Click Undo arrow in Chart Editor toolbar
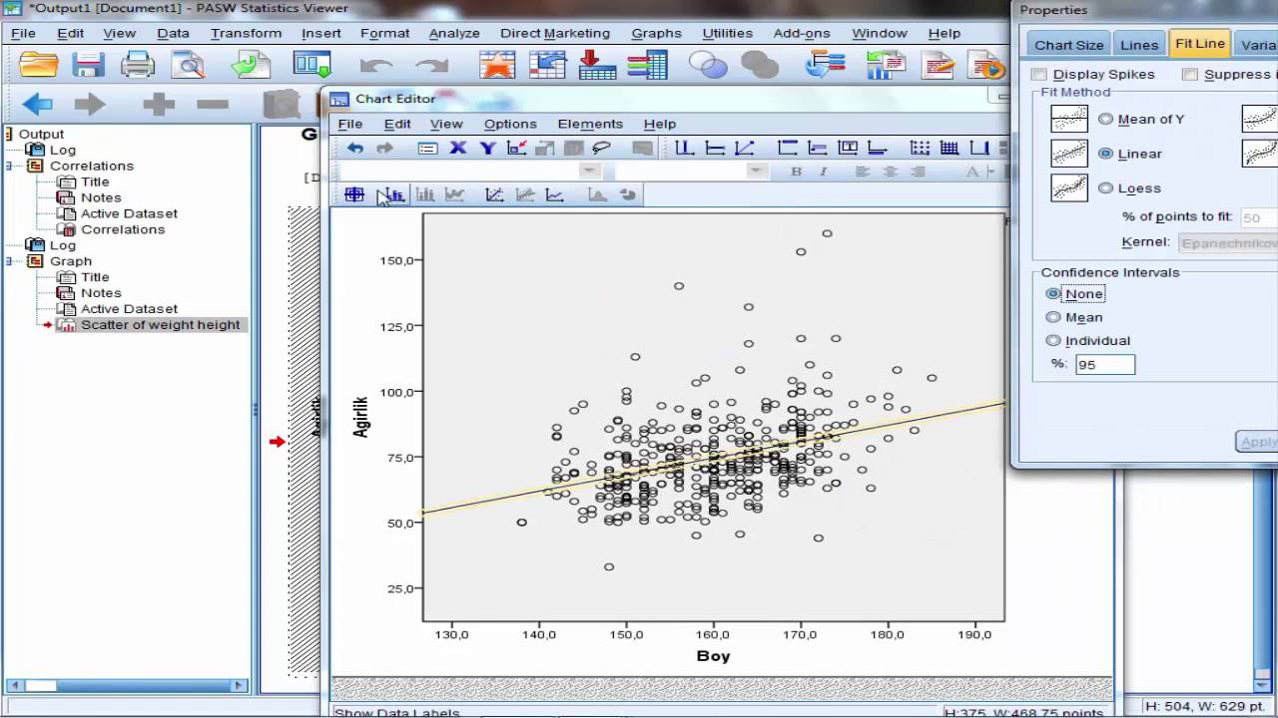The height and width of the screenshot is (718, 1278). (x=354, y=148)
